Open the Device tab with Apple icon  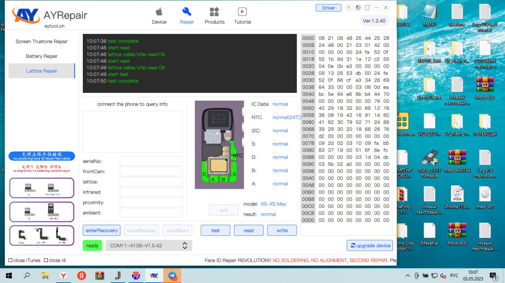[x=159, y=16]
